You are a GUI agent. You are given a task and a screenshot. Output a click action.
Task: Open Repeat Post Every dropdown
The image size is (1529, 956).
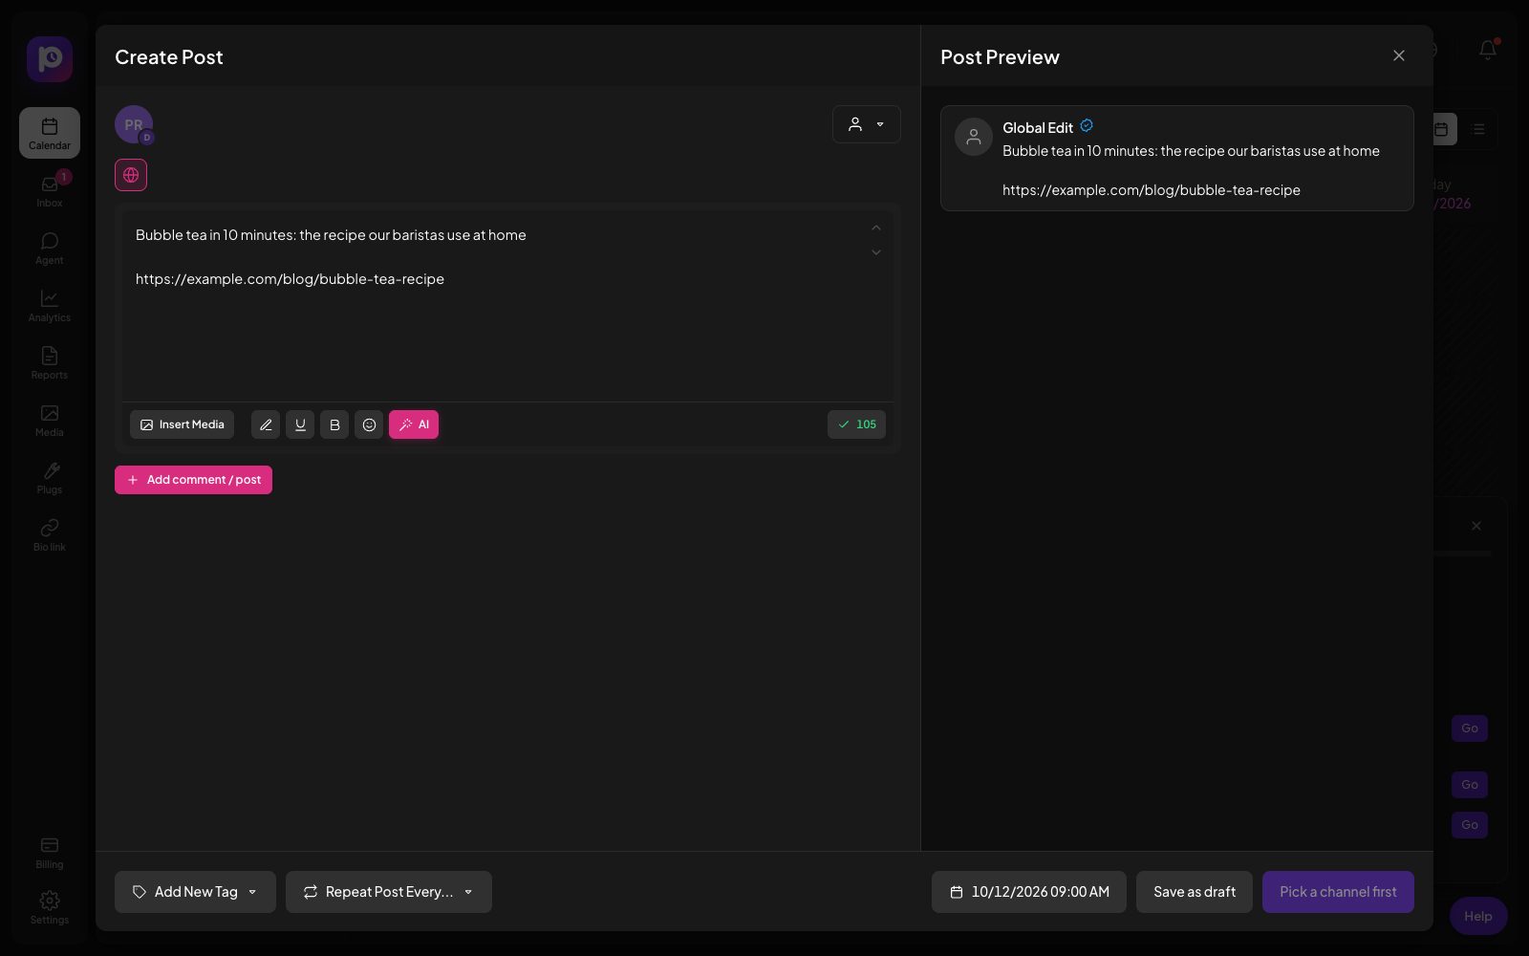point(389,892)
